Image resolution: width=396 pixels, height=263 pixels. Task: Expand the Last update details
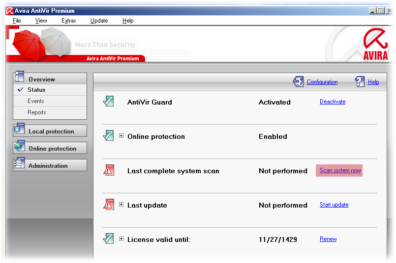click(121, 204)
